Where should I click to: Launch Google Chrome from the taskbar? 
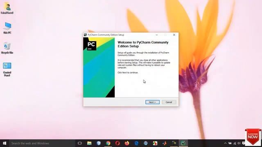[108, 143]
